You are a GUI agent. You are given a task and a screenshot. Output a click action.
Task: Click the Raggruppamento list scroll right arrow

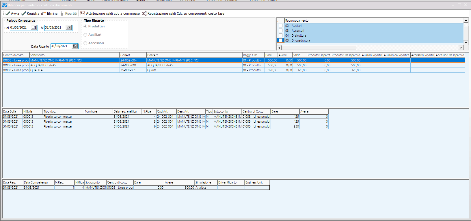pyautogui.click(x=461, y=48)
